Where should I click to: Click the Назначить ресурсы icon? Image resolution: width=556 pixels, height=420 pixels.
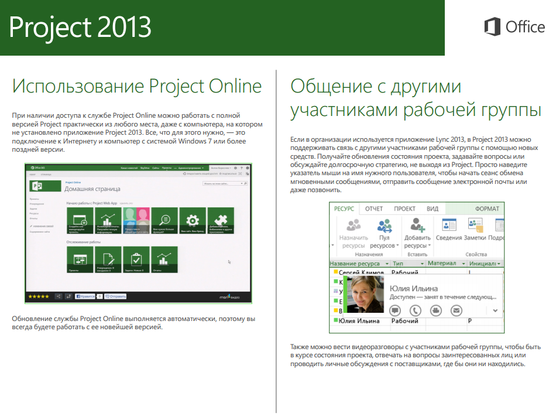[x=353, y=225]
